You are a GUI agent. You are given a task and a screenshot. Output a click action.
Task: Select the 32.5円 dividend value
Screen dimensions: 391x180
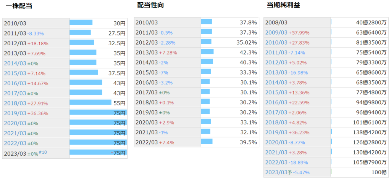(117, 43)
